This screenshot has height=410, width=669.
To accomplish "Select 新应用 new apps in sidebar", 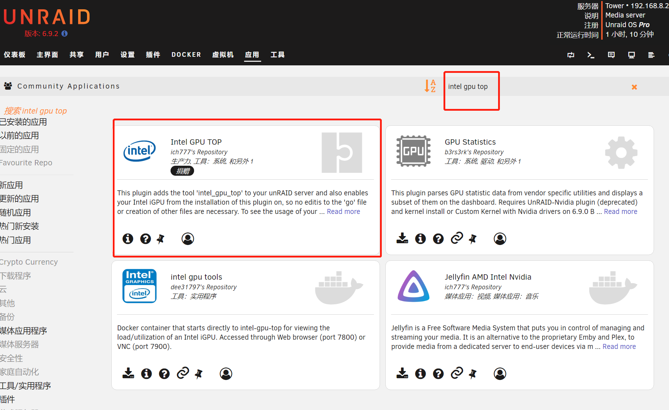I will pos(11,185).
